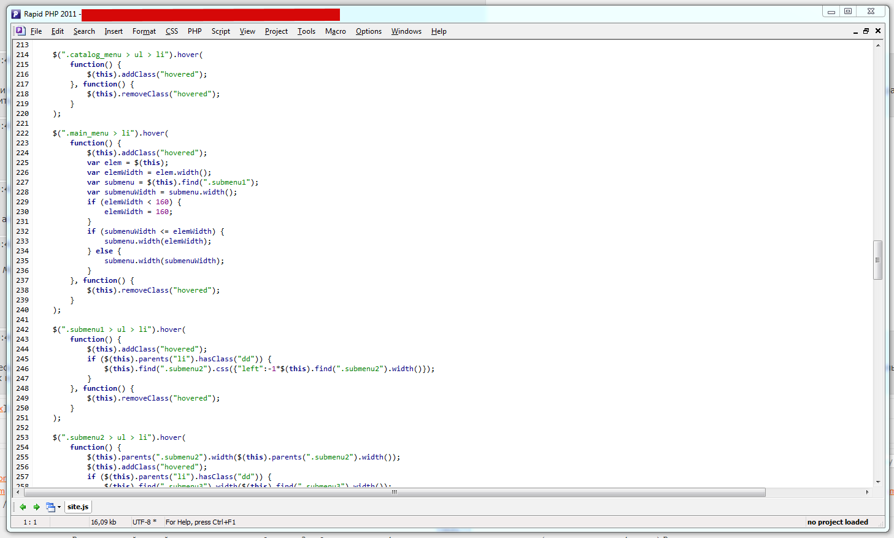The image size is (894, 538).
Task: Open dropdown arrow beside document list icon
Action: [x=59, y=507]
